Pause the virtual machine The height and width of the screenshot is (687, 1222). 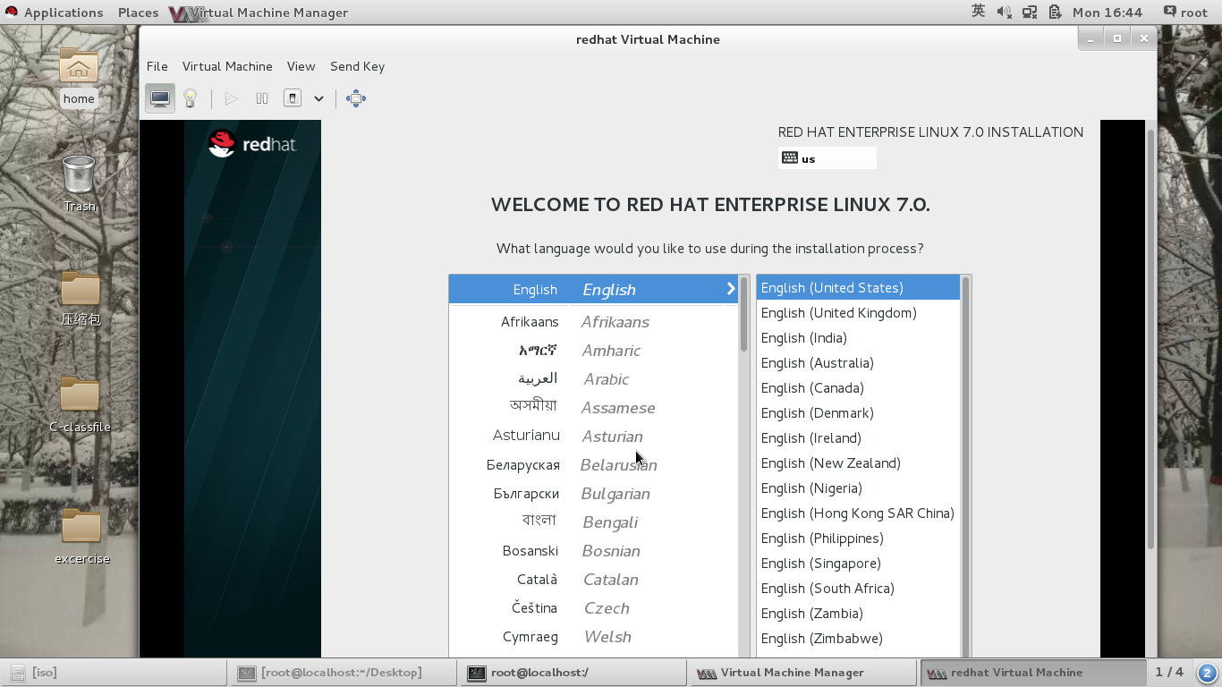pyautogui.click(x=262, y=98)
